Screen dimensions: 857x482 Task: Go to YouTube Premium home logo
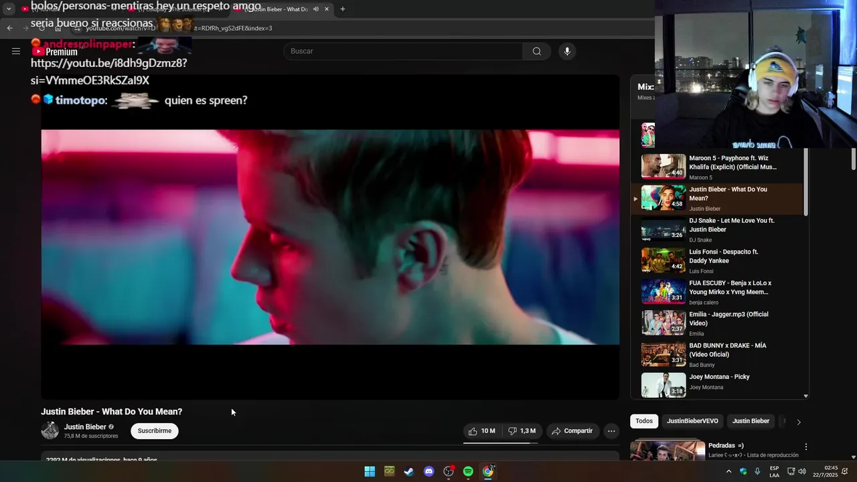point(55,52)
